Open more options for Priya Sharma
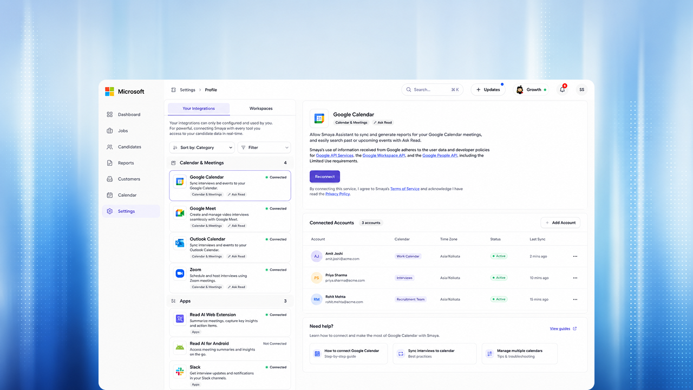The height and width of the screenshot is (390, 693). pyautogui.click(x=575, y=278)
